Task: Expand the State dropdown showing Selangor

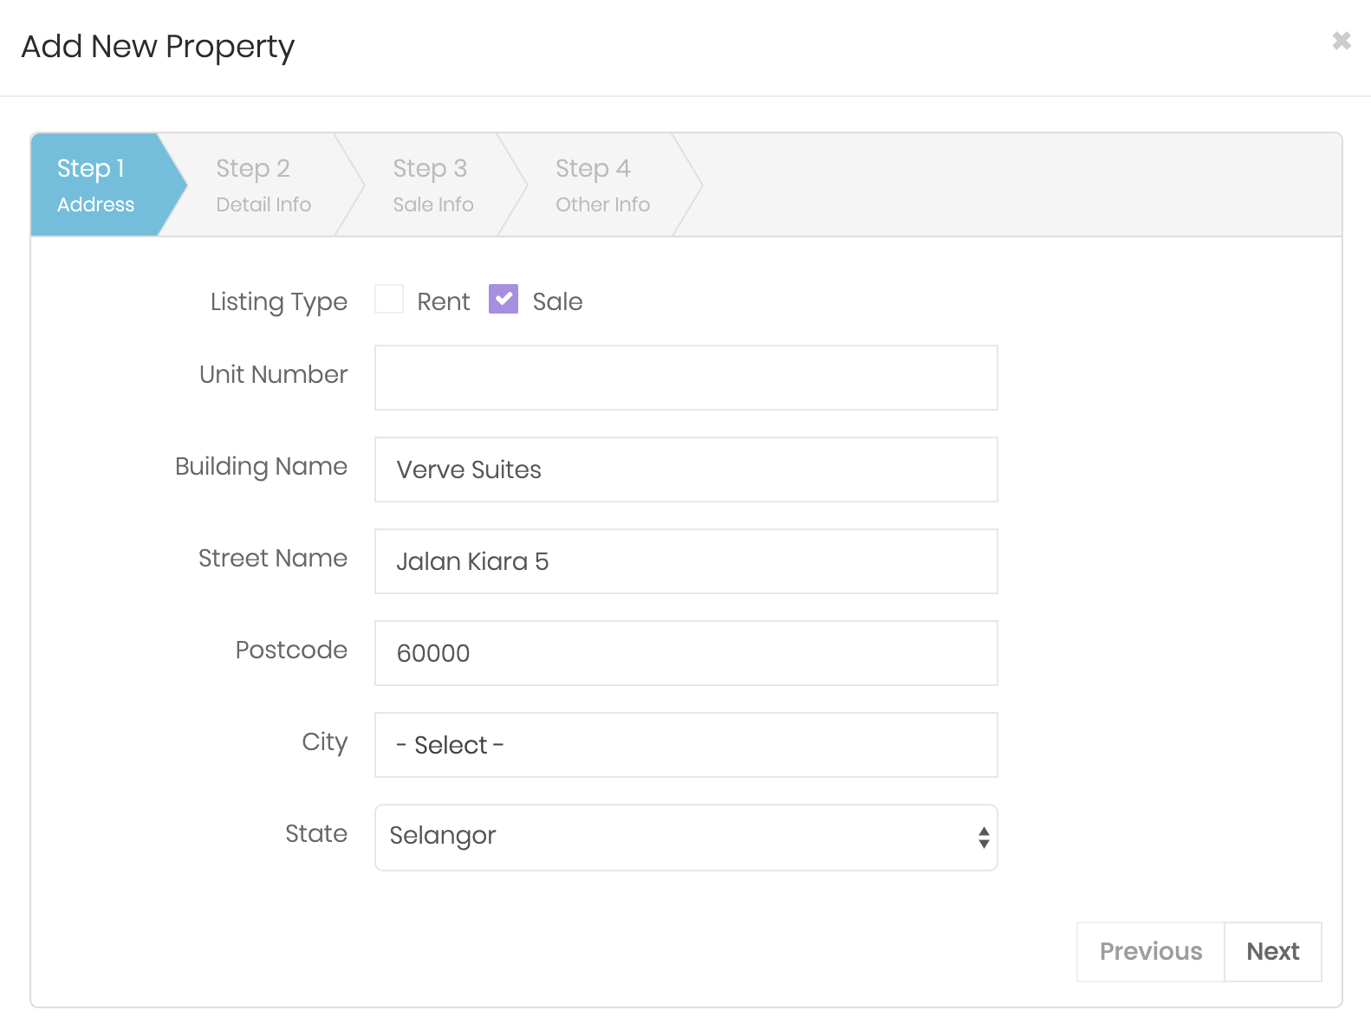Action: click(685, 837)
